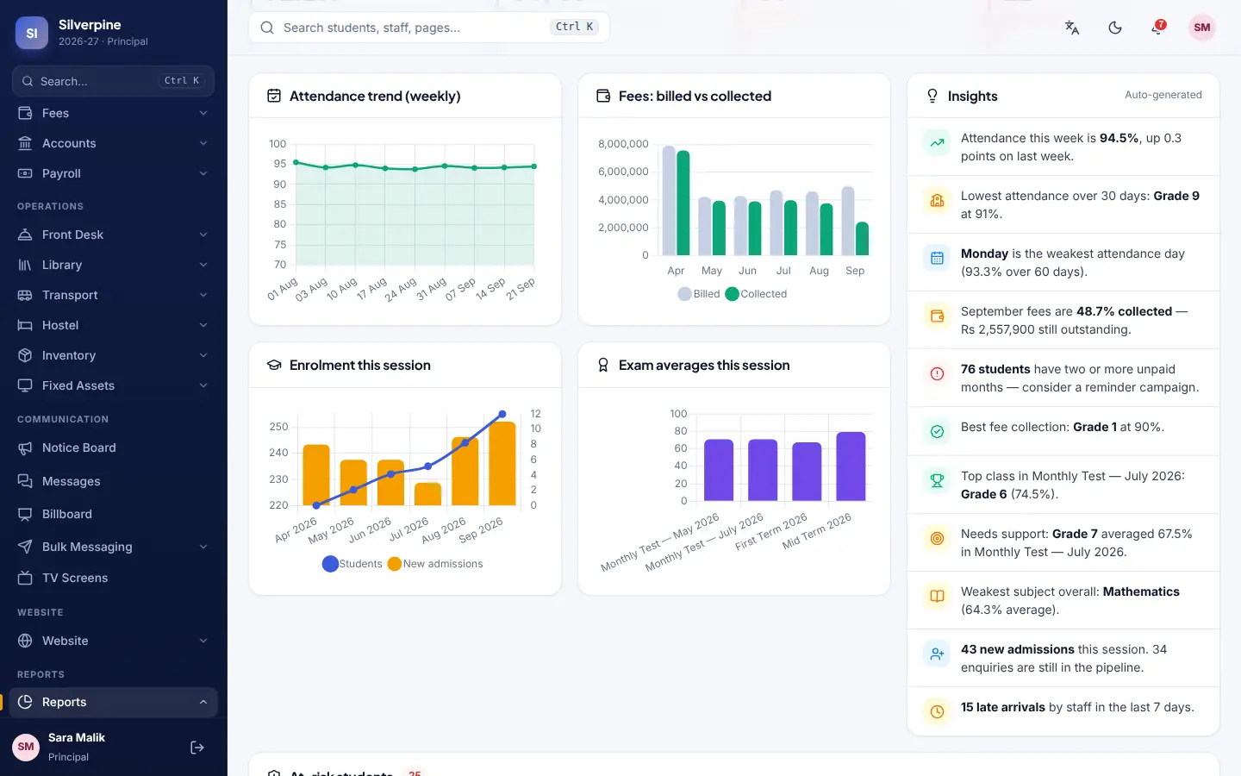Click the Sep 2026 new admissions bar
Screen dimensions: 1241x776
(x=502, y=463)
